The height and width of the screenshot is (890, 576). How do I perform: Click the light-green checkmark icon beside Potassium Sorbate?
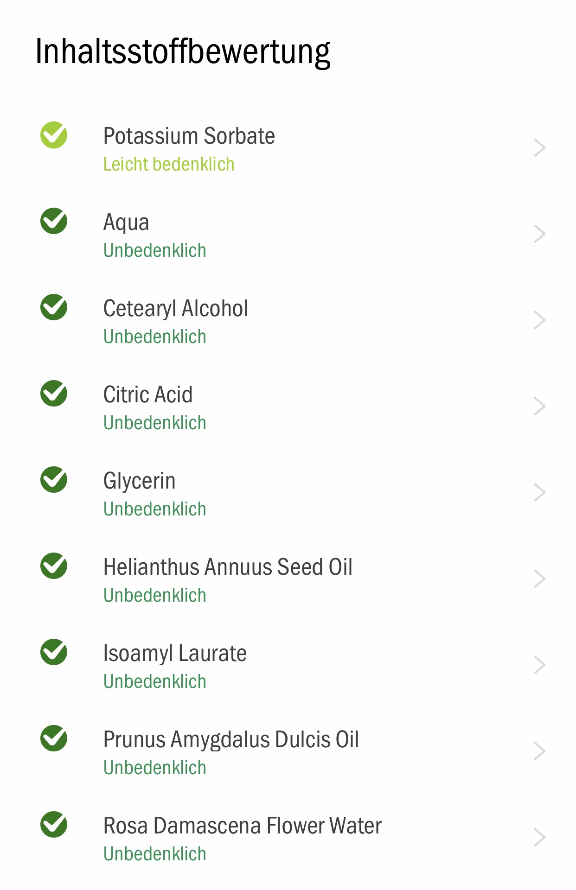(x=54, y=135)
